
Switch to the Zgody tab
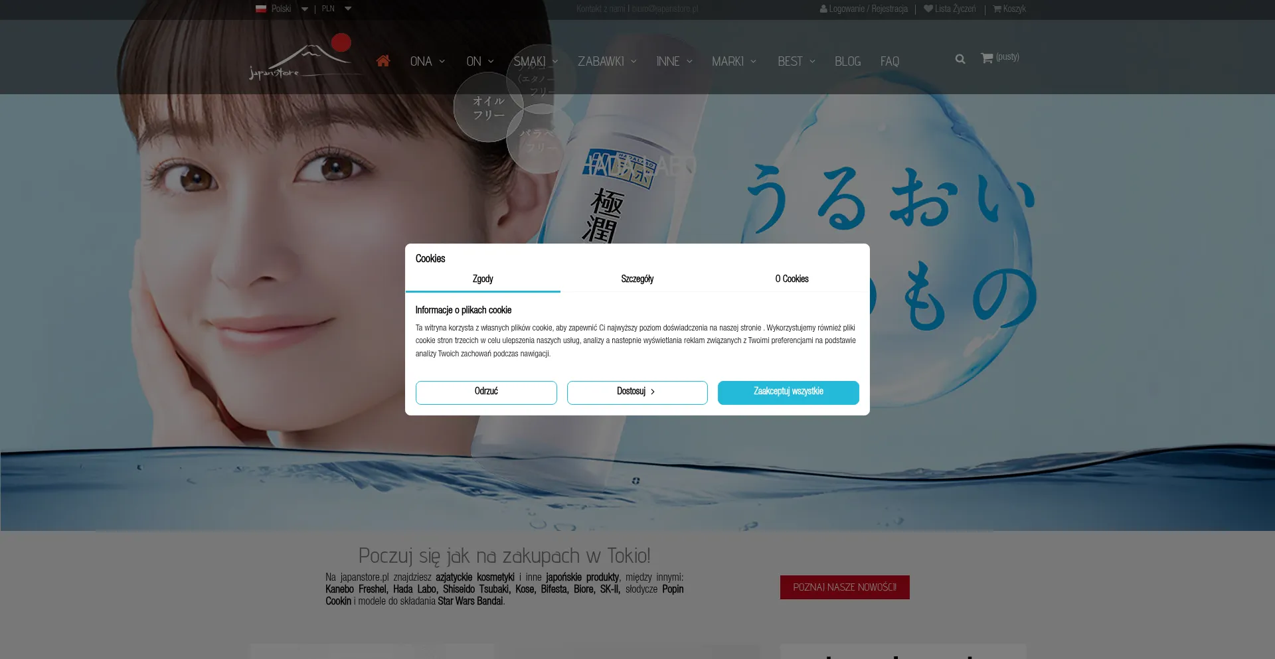(483, 279)
